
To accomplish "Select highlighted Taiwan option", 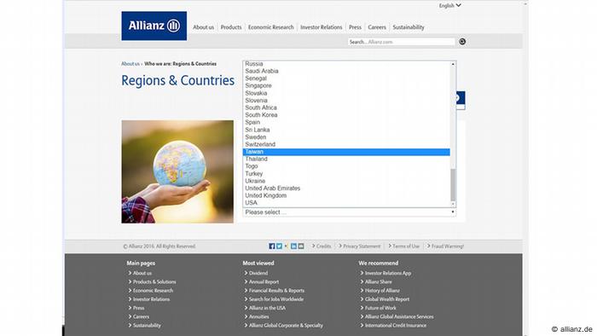I will click(x=346, y=152).
